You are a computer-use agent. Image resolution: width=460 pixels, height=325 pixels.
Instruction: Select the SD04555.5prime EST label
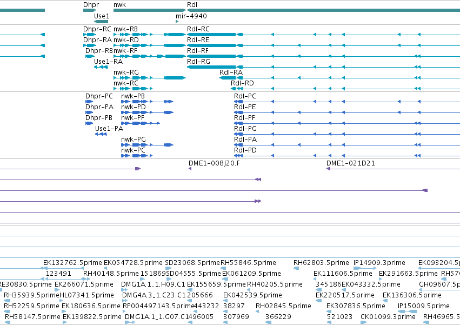(194, 274)
